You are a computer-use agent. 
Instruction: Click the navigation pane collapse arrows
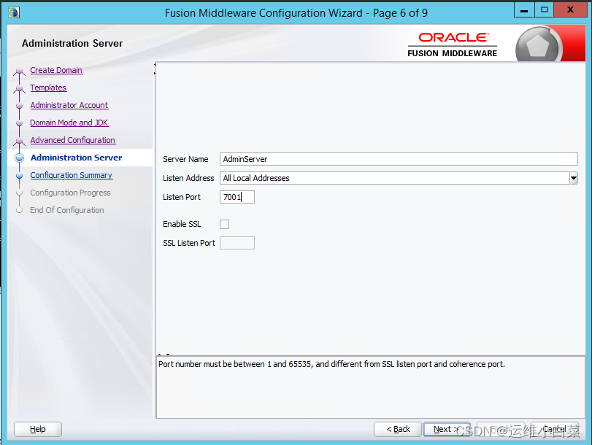(x=155, y=69)
